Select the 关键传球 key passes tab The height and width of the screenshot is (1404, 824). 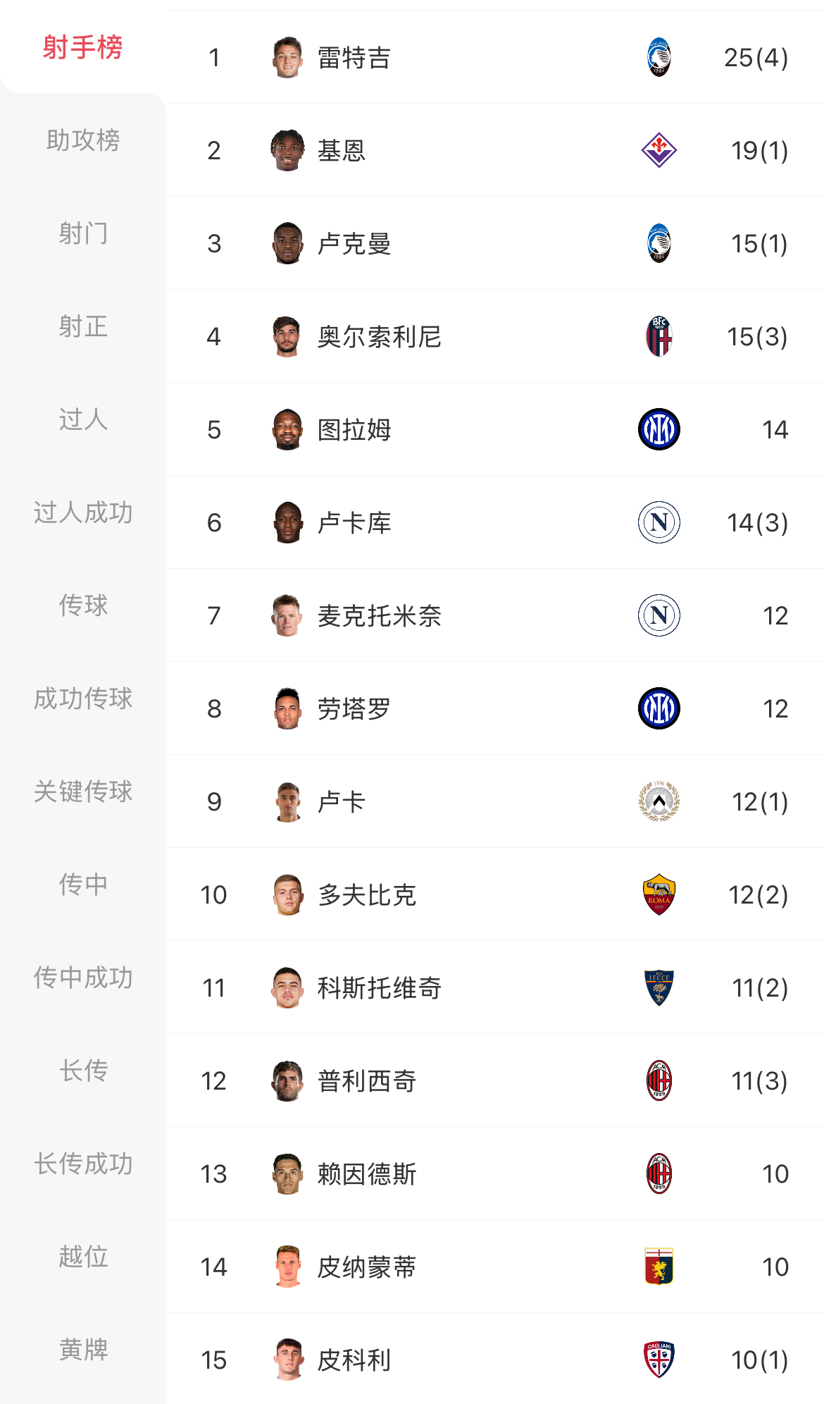coord(83,792)
